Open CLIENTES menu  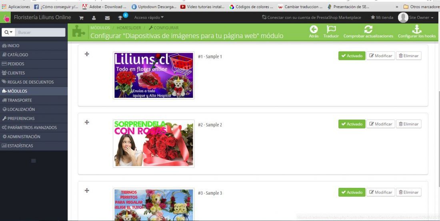tap(34, 73)
